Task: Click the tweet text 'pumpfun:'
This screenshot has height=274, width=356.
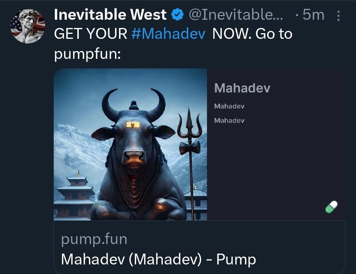Action: (87, 54)
